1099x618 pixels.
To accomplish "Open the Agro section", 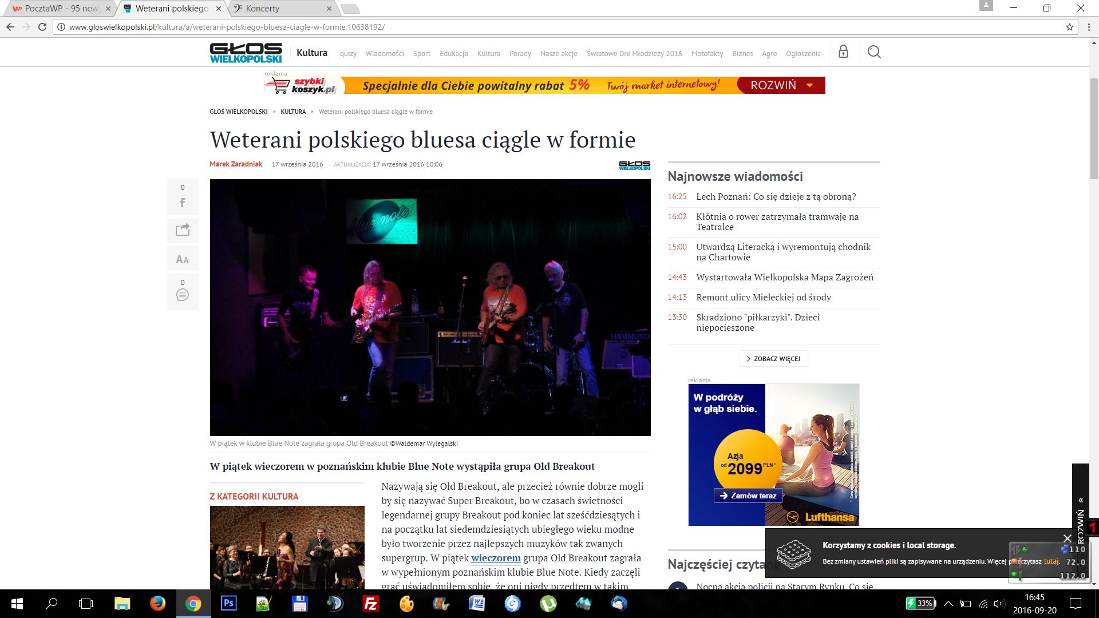I will pyautogui.click(x=769, y=54).
